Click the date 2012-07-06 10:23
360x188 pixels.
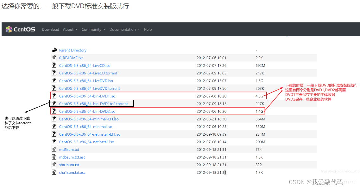coord(212,127)
